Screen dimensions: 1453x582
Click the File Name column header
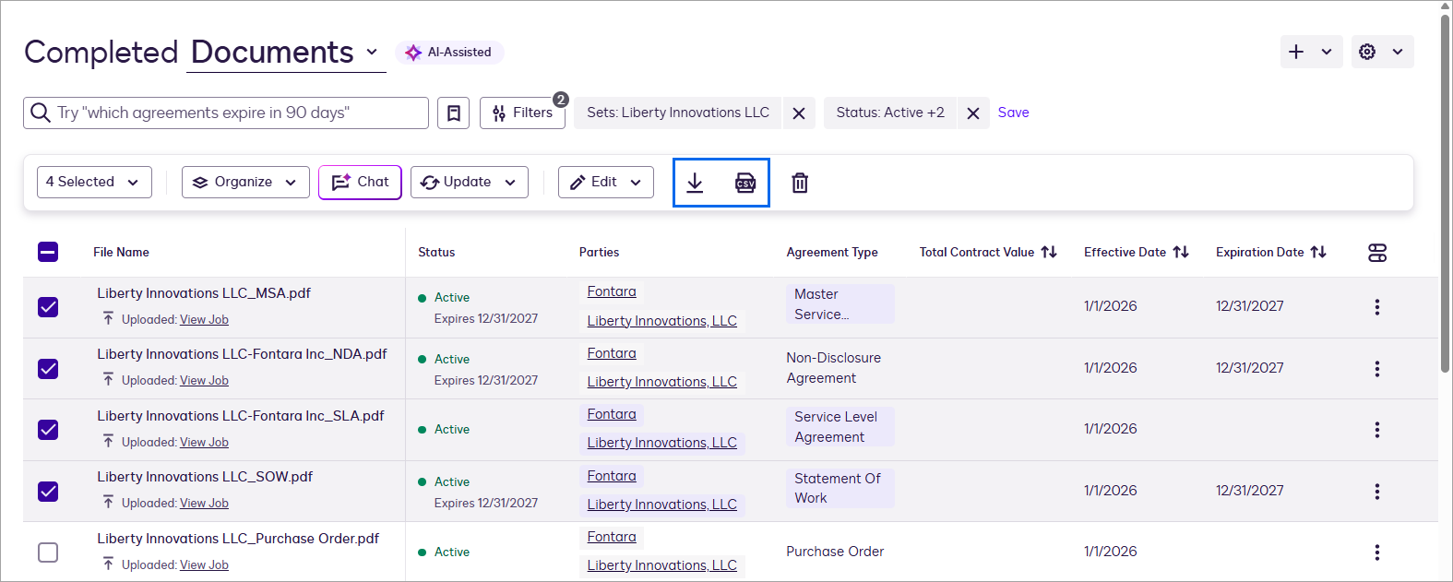tap(121, 252)
